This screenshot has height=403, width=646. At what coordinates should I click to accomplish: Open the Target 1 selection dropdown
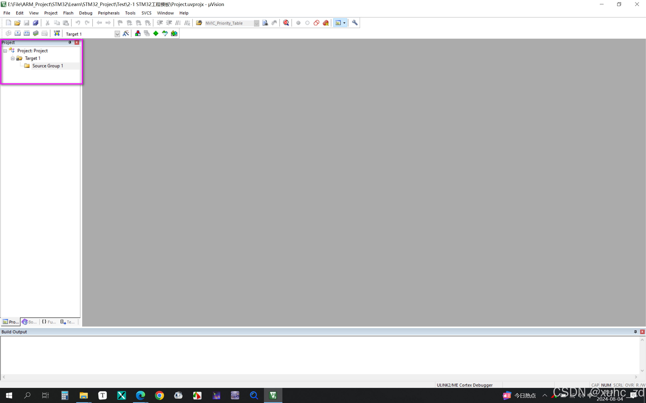[117, 34]
